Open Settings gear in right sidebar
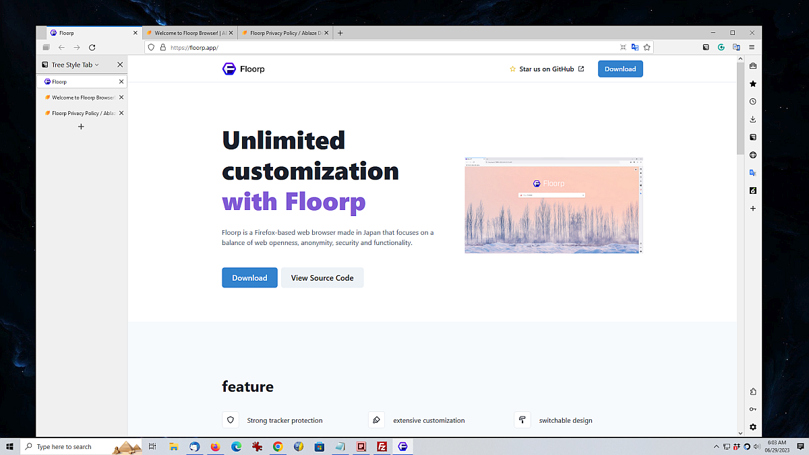The image size is (809, 455). point(753,427)
